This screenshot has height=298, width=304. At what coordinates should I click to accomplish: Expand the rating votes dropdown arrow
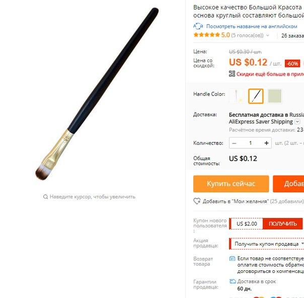click(x=268, y=35)
